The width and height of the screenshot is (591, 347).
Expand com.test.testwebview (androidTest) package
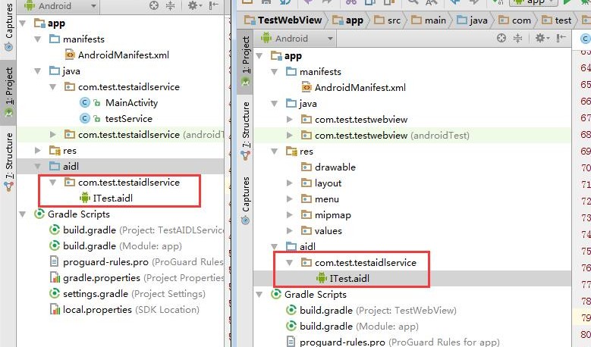(290, 136)
